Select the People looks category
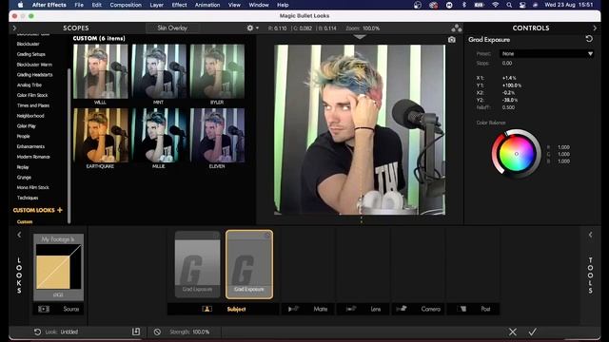Image resolution: width=609 pixels, height=342 pixels. click(x=23, y=137)
